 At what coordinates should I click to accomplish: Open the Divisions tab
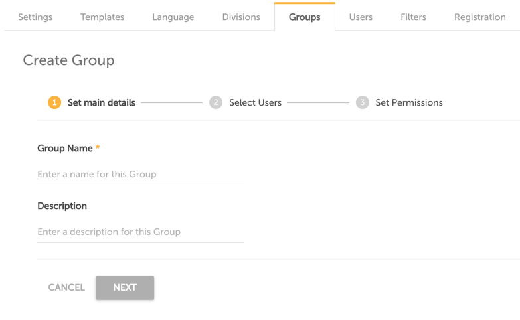[x=241, y=17]
